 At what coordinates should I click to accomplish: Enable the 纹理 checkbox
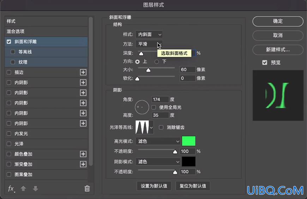13,62
